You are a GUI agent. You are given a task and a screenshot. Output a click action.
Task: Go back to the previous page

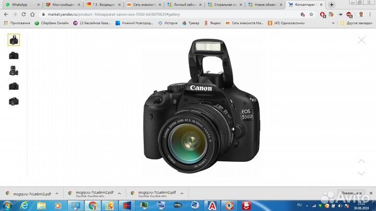[6, 15]
